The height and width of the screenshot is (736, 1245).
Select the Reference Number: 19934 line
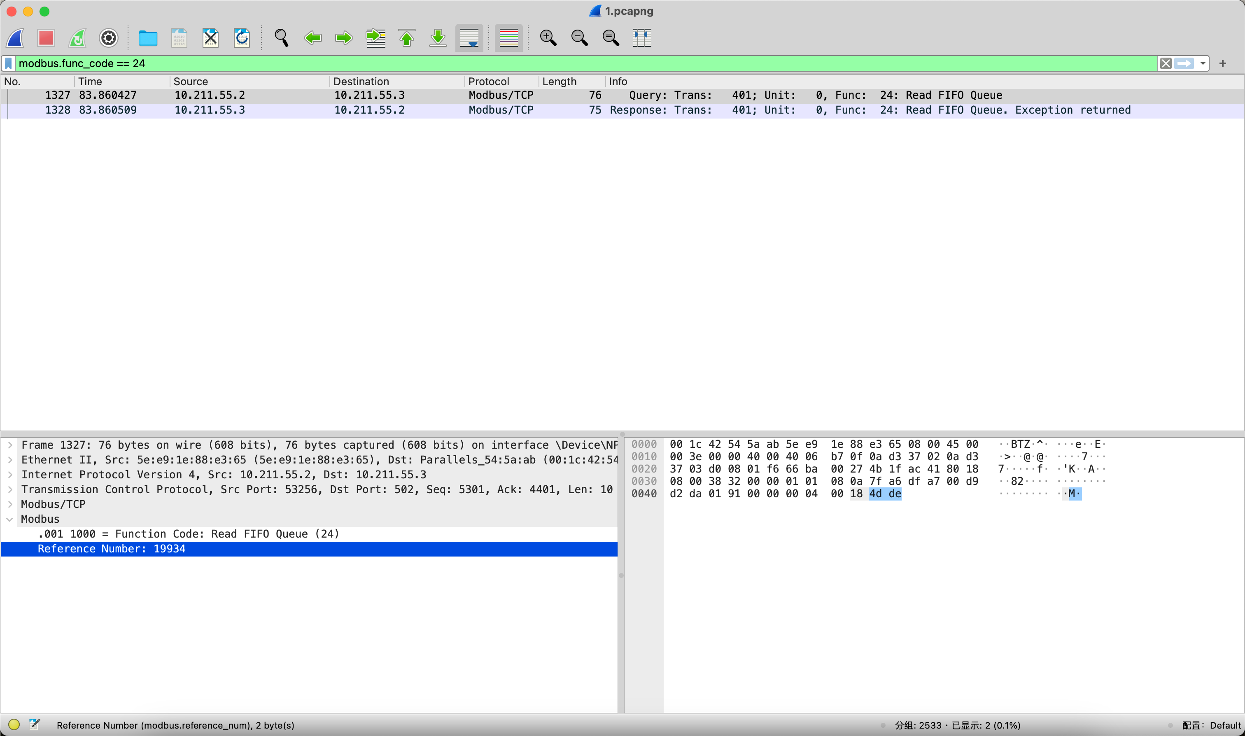click(x=309, y=549)
